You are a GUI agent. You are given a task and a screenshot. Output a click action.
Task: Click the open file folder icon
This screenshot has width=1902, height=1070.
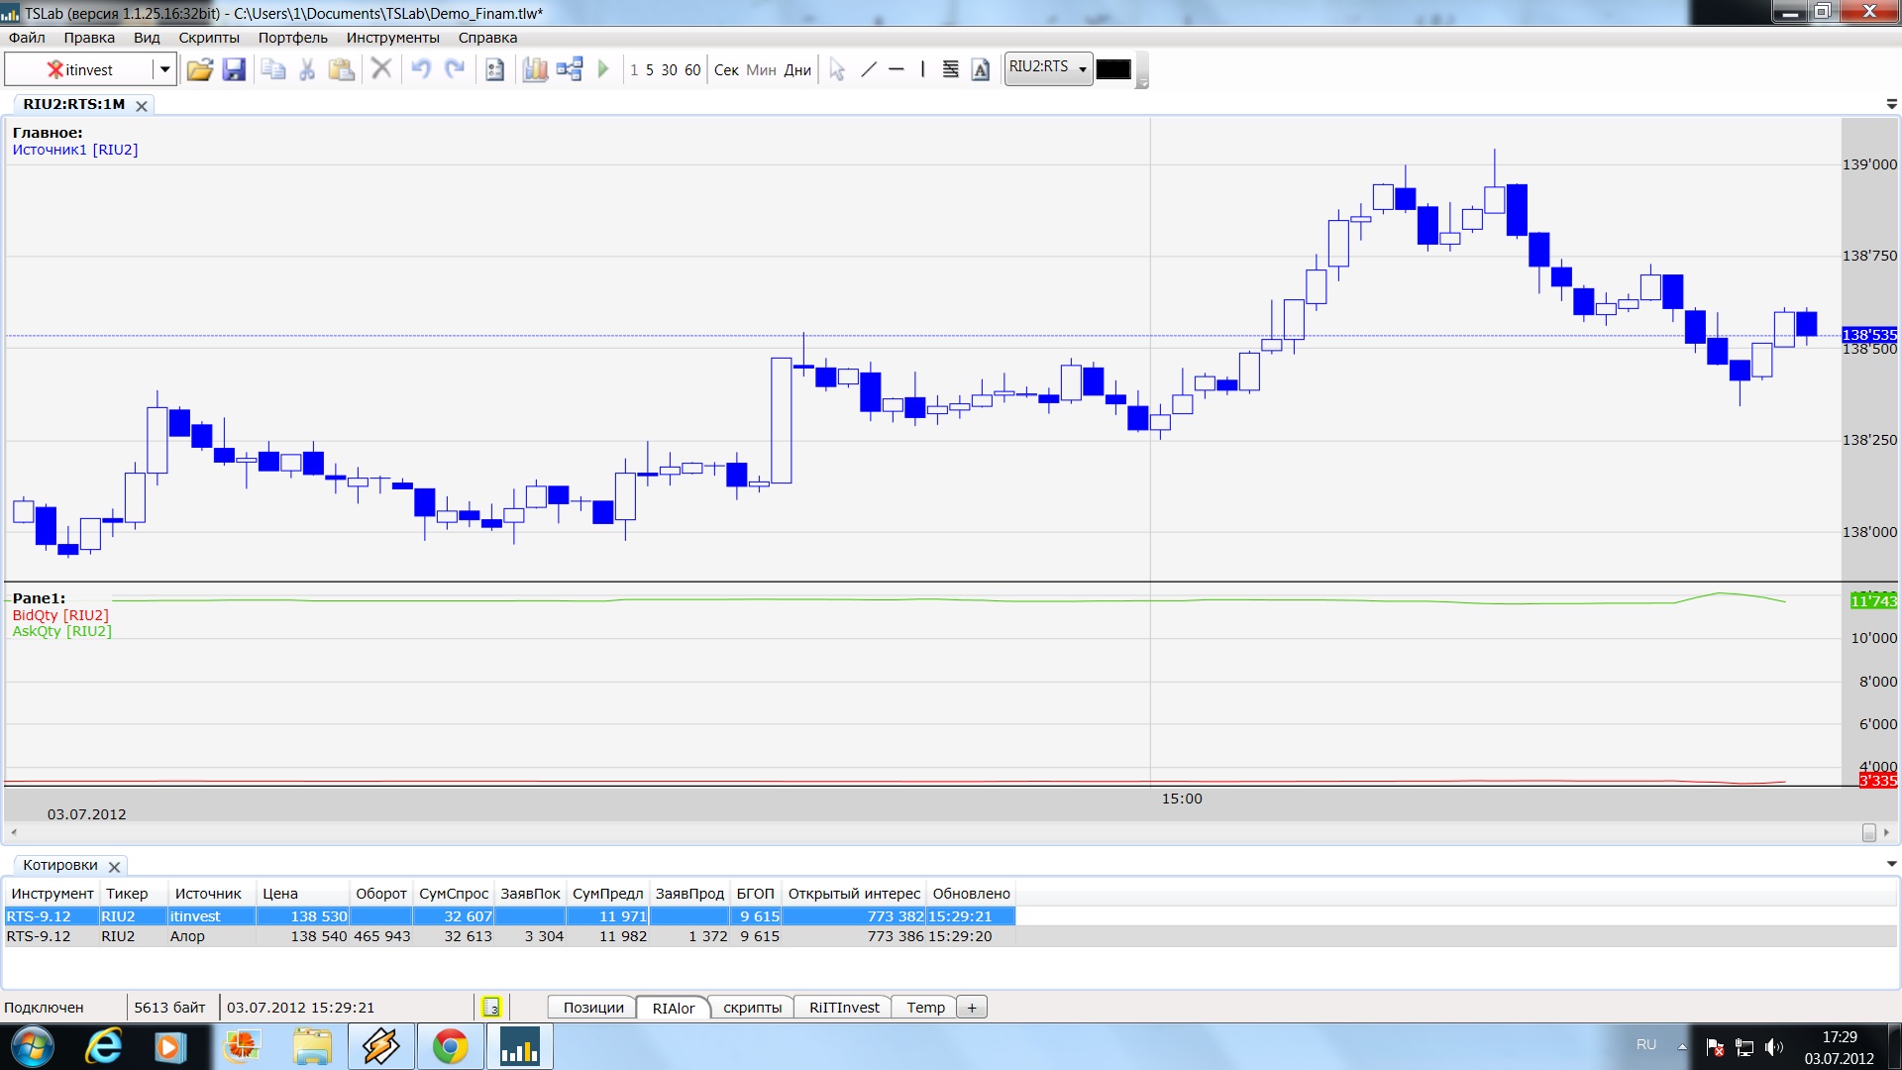tap(199, 69)
